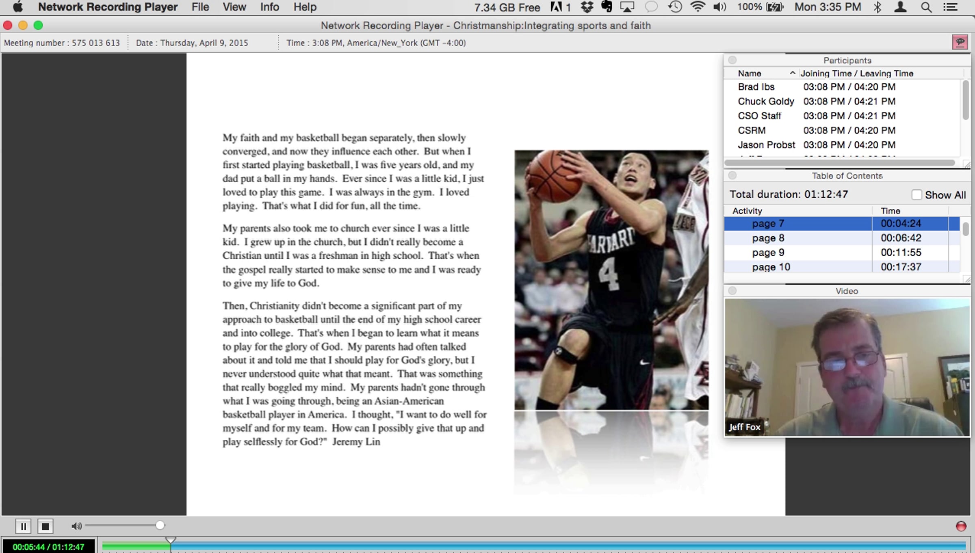Image resolution: width=975 pixels, height=553 pixels.
Task: Open the Bluetooth menu
Action: click(877, 7)
